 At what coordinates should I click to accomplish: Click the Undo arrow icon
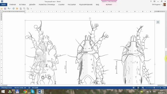point(9,9)
